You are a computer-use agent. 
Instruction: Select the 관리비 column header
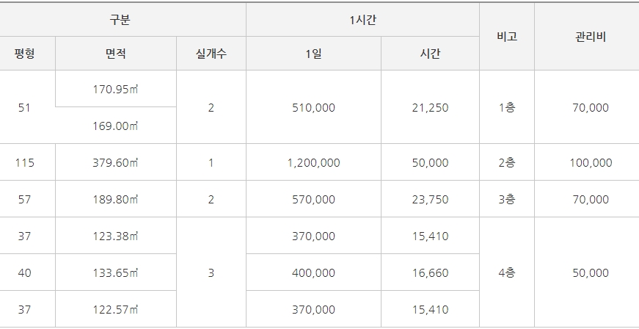590,37
